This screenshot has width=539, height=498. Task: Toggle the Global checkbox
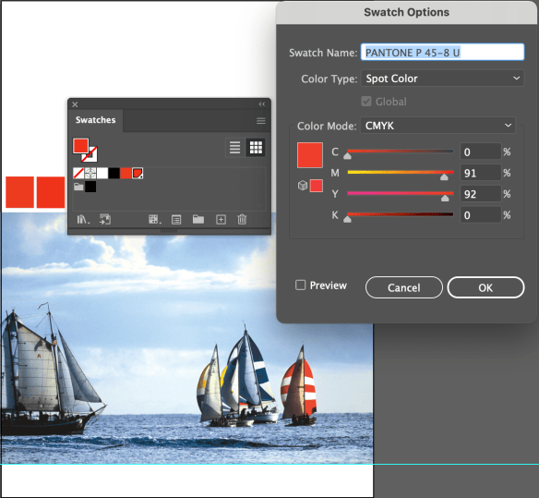(366, 102)
